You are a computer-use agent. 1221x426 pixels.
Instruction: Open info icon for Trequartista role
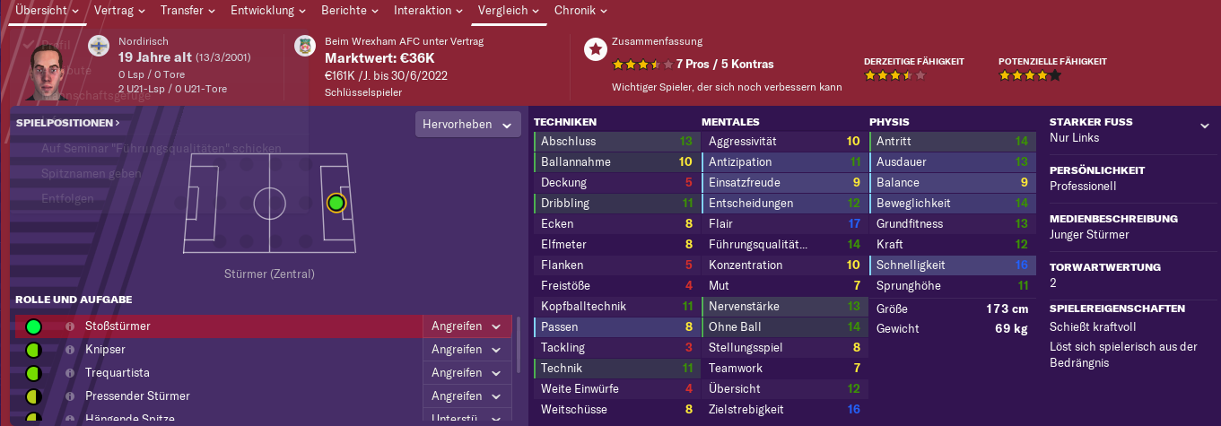pyautogui.click(x=70, y=373)
